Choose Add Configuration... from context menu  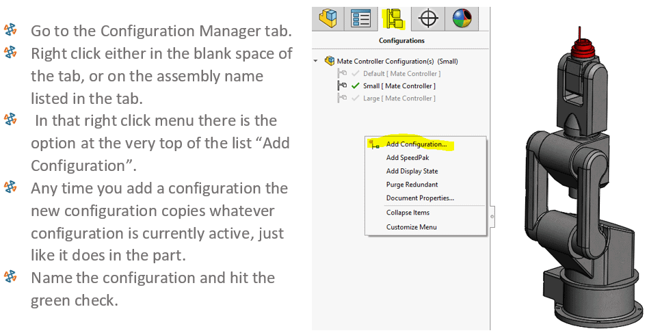click(416, 144)
